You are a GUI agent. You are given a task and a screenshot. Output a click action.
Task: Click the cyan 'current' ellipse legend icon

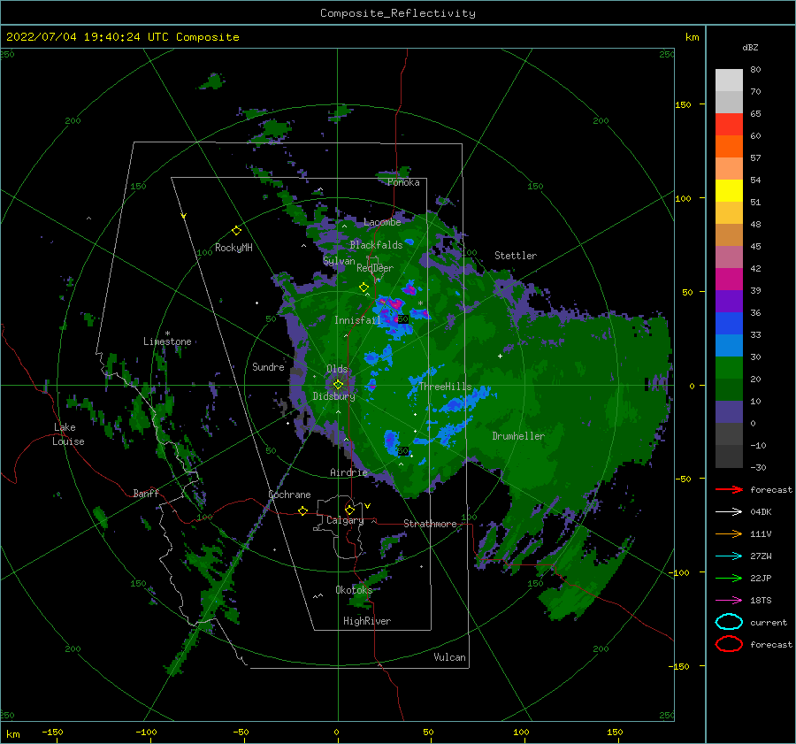pyautogui.click(x=729, y=622)
